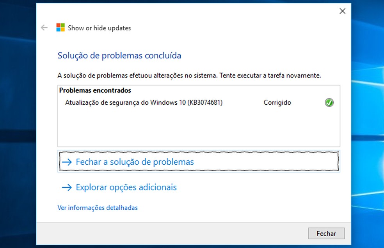
Task: Click the 'Corrigido' status text
Action: coord(277,103)
